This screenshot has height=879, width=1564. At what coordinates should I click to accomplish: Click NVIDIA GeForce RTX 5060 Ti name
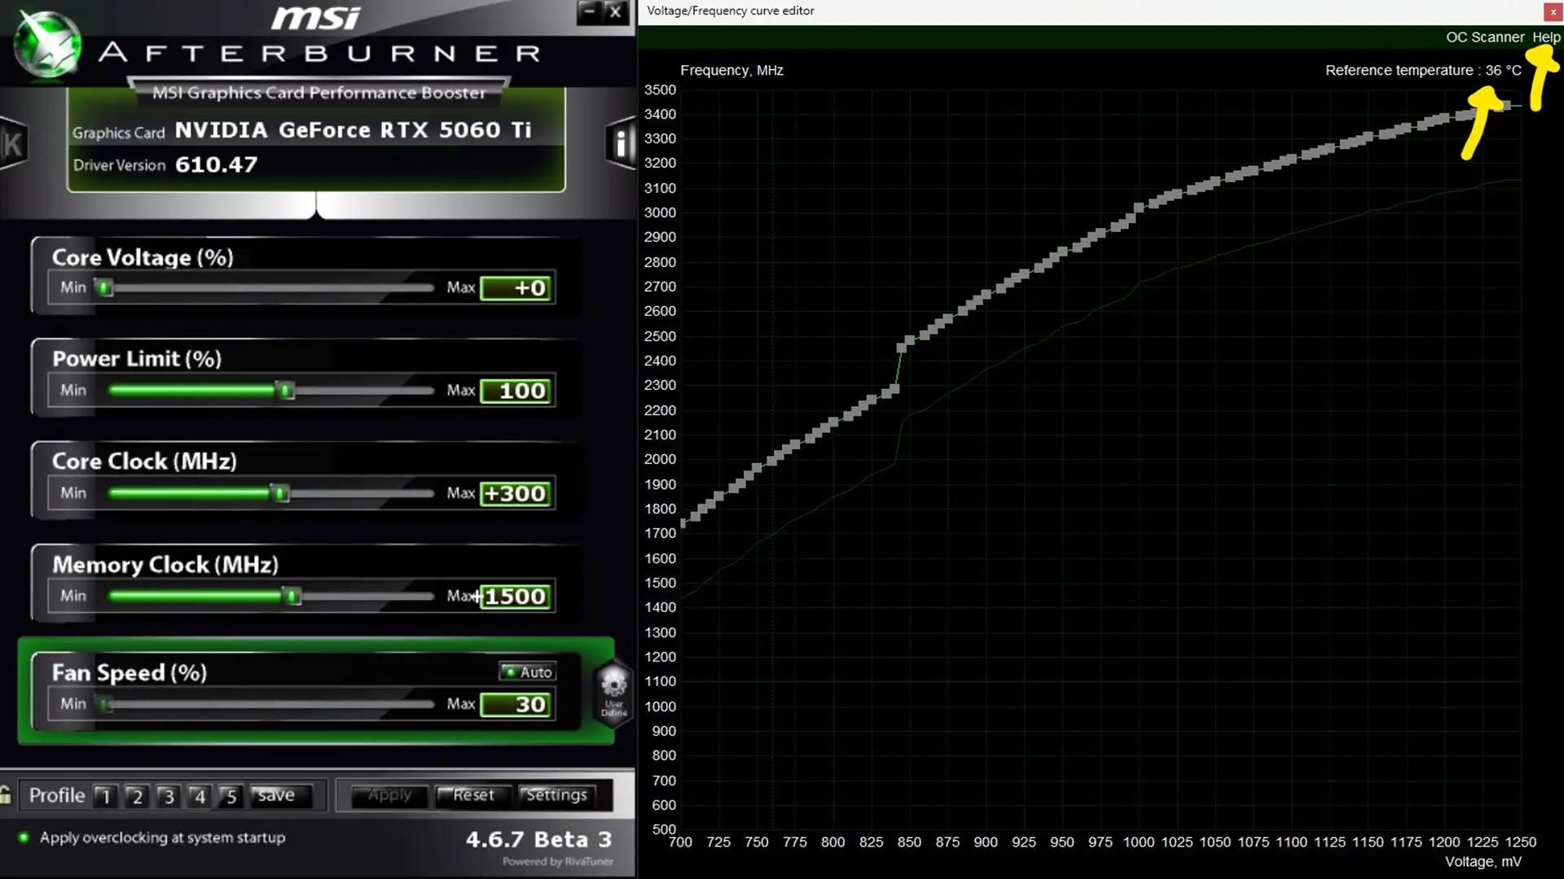coord(353,130)
